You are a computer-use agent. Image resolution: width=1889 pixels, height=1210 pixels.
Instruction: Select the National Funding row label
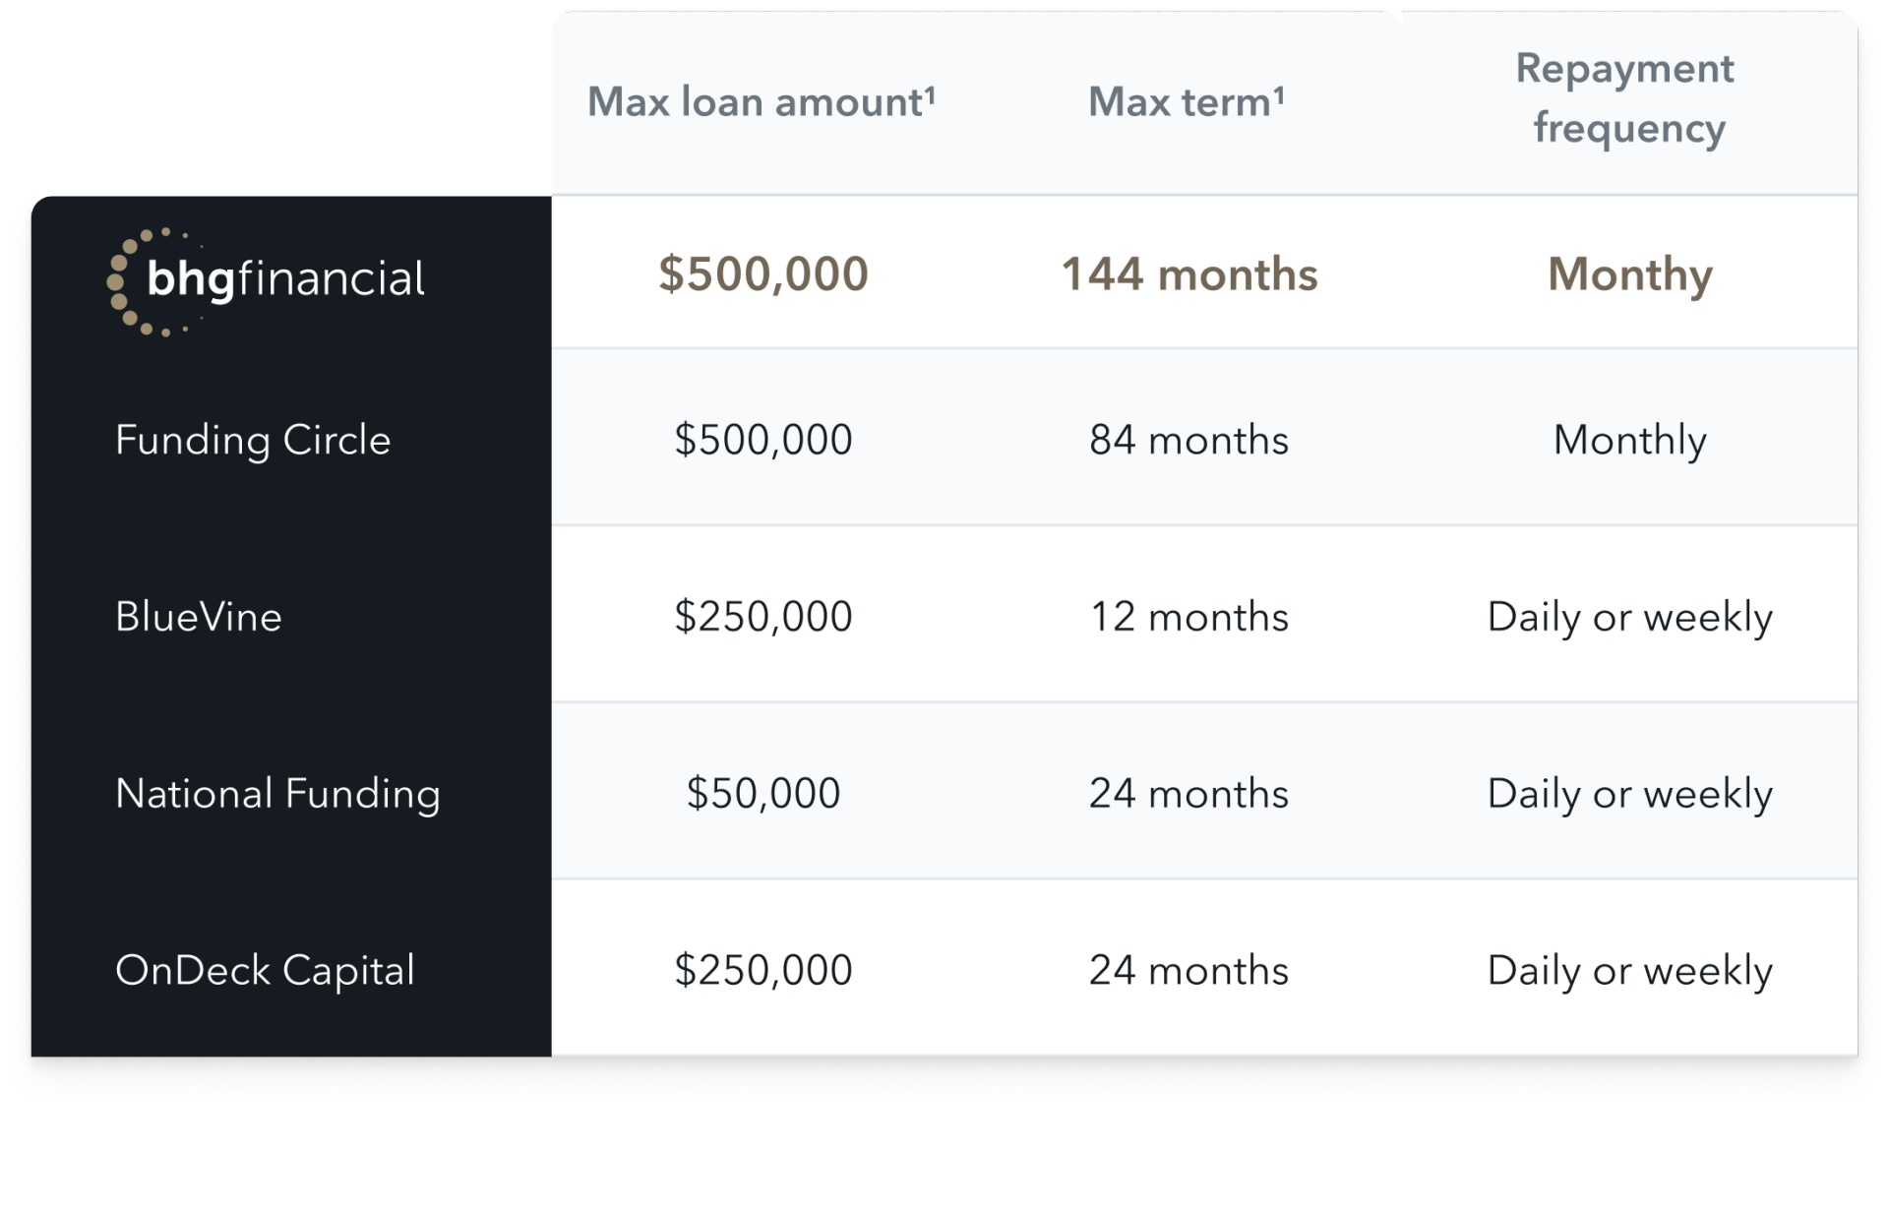277,794
